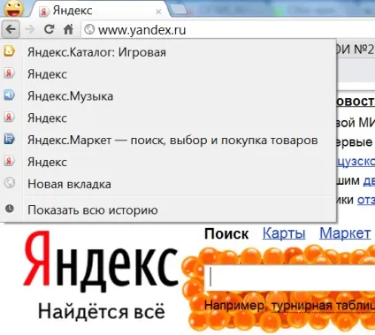Open Яндекс.Маркет — поиск, выбор history entry
Image resolution: width=375 pixels, height=335 pixels.
click(x=168, y=140)
